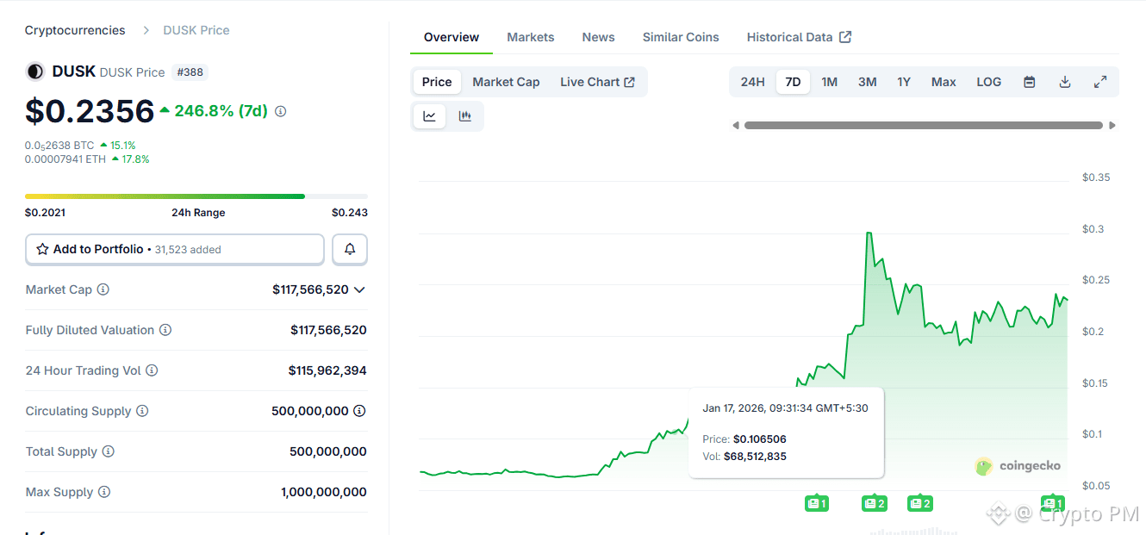1146x535 pixels.
Task: Click Add to Portfolio button
Action: 175,249
